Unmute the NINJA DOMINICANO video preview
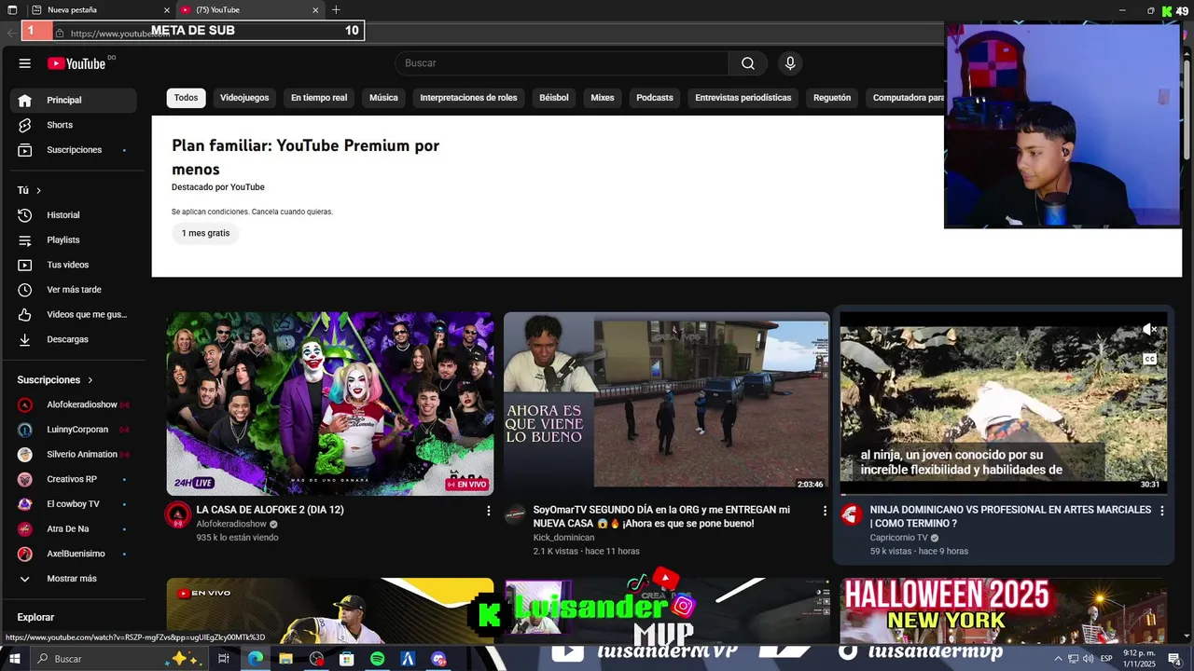The height and width of the screenshot is (671, 1194). [x=1150, y=330]
